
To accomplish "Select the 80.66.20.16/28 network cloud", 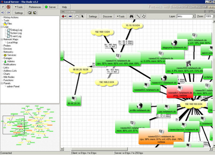I will [80, 70].
